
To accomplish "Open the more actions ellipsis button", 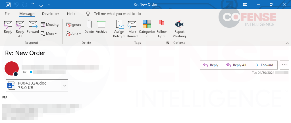I will [284, 65].
